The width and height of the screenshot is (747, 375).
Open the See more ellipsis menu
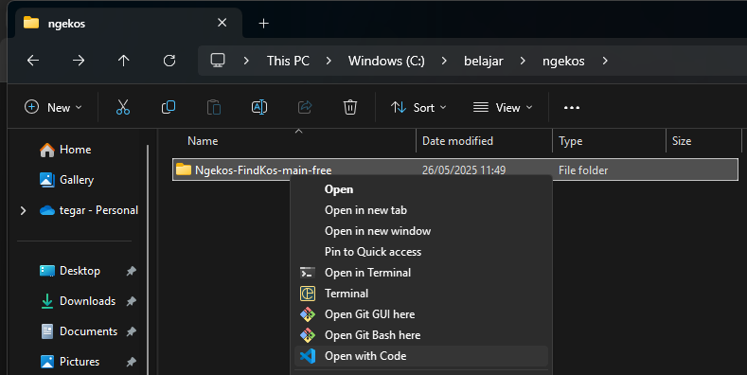click(x=571, y=108)
